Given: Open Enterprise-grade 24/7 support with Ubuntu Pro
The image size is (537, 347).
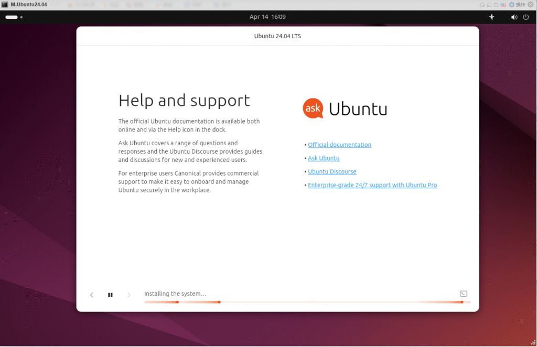Looking at the screenshot, I should pos(372,185).
